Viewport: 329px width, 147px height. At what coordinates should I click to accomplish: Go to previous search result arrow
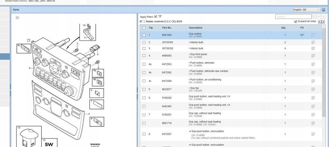318,17
